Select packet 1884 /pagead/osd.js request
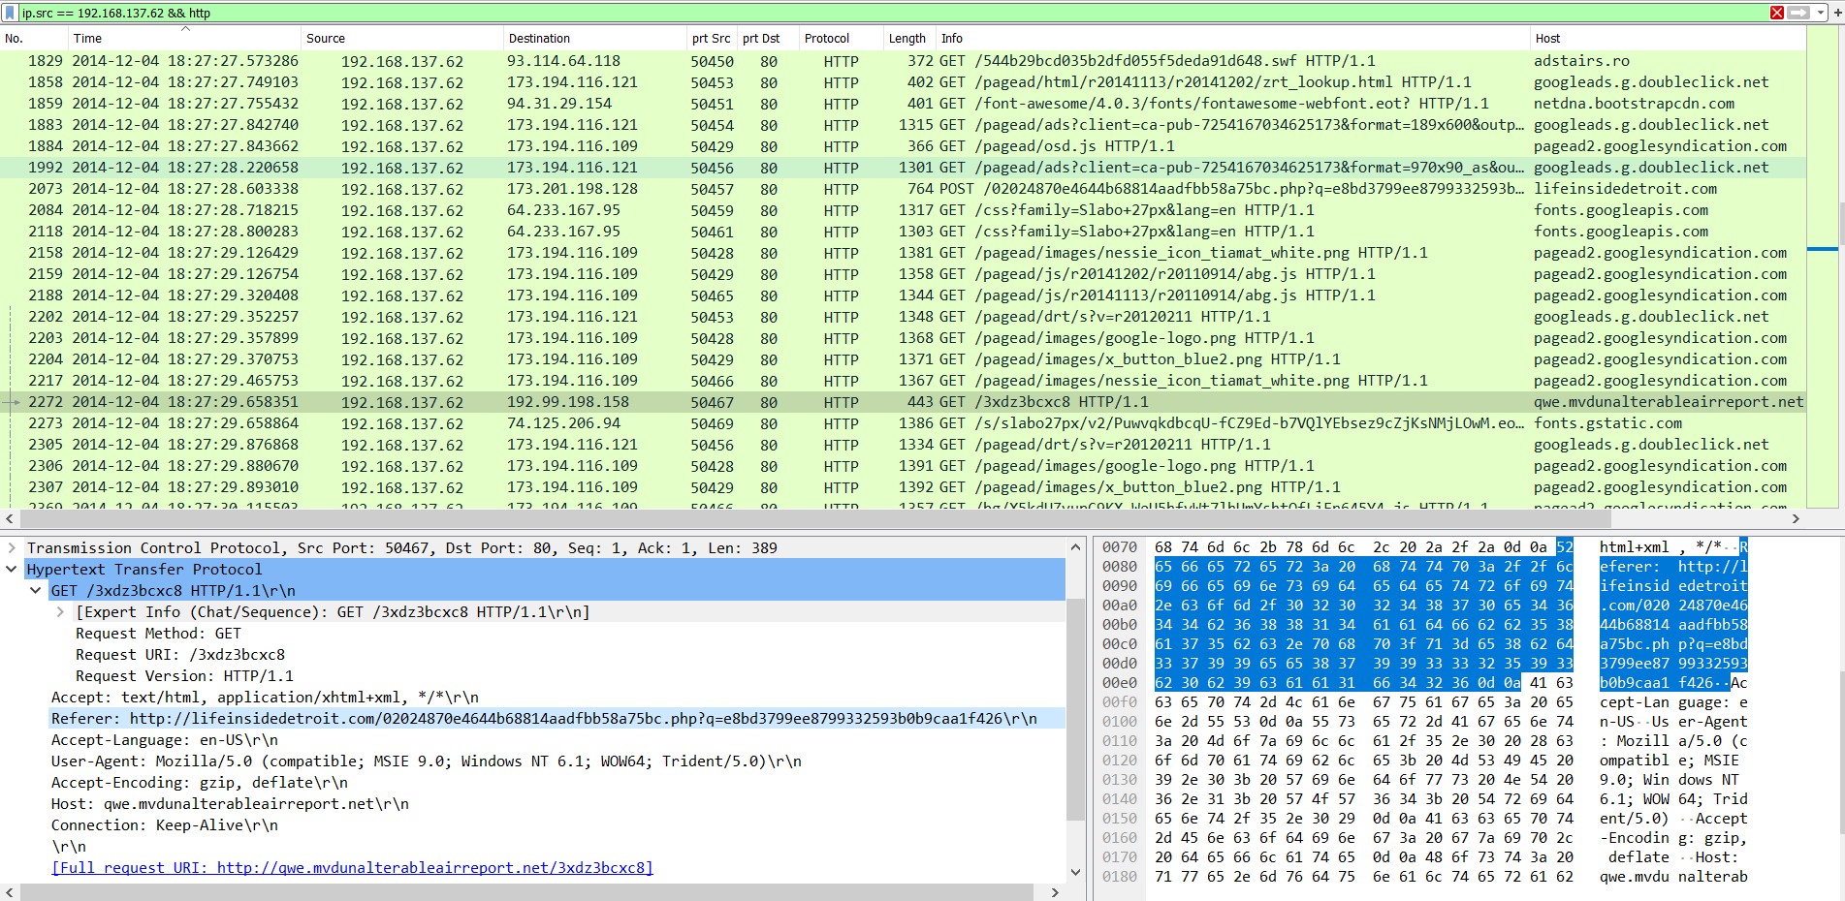This screenshot has width=1845, height=901. point(902,146)
